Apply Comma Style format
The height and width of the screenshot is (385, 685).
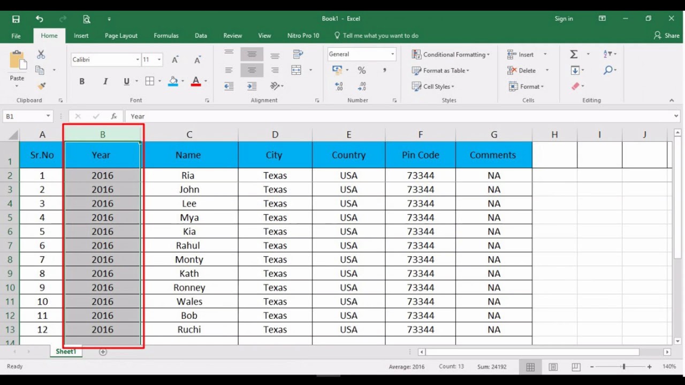tap(384, 70)
